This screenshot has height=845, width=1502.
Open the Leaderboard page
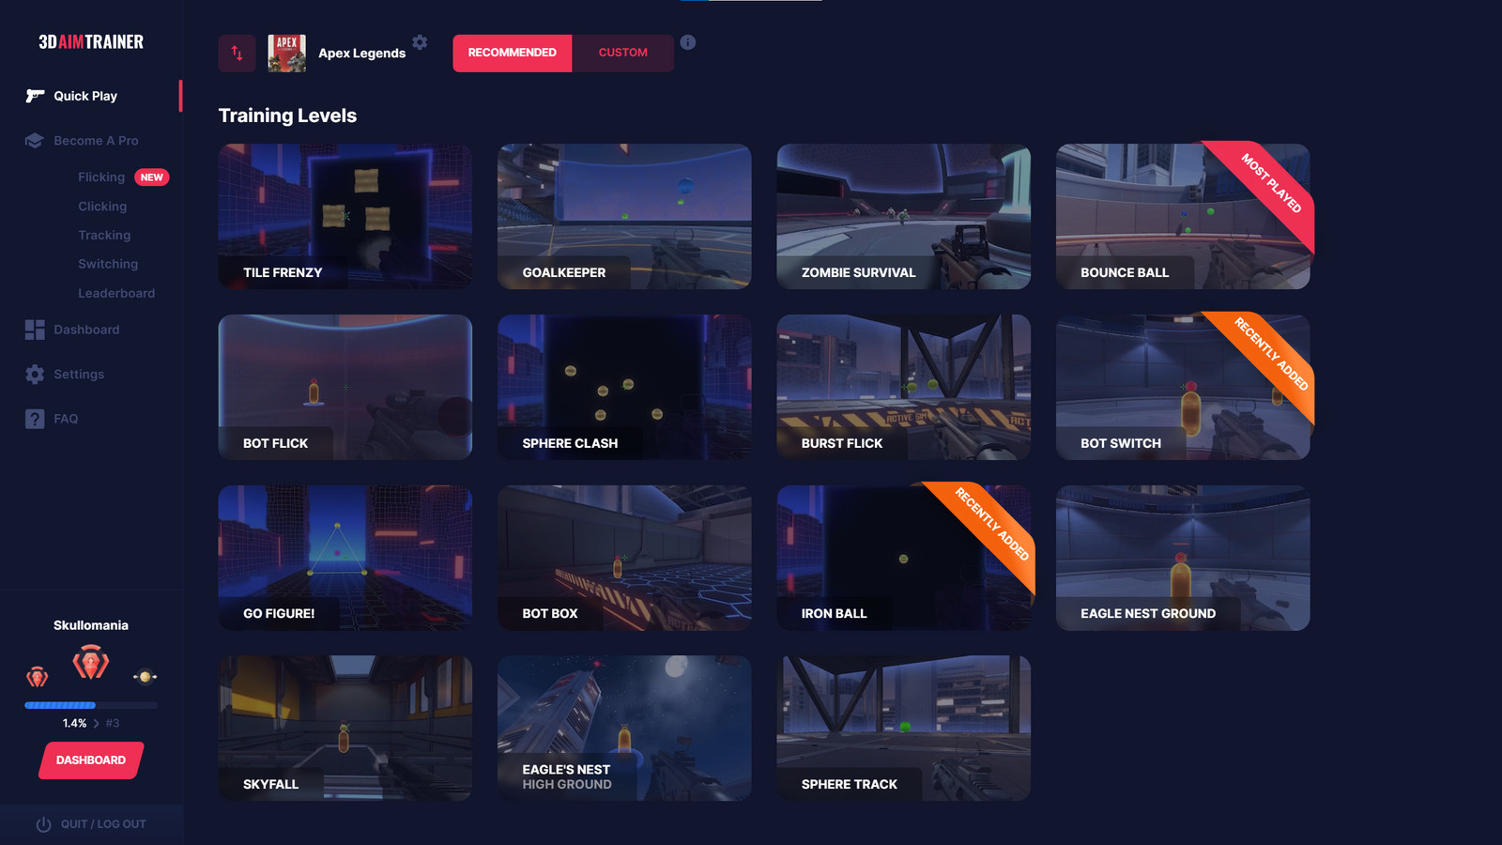point(116,293)
